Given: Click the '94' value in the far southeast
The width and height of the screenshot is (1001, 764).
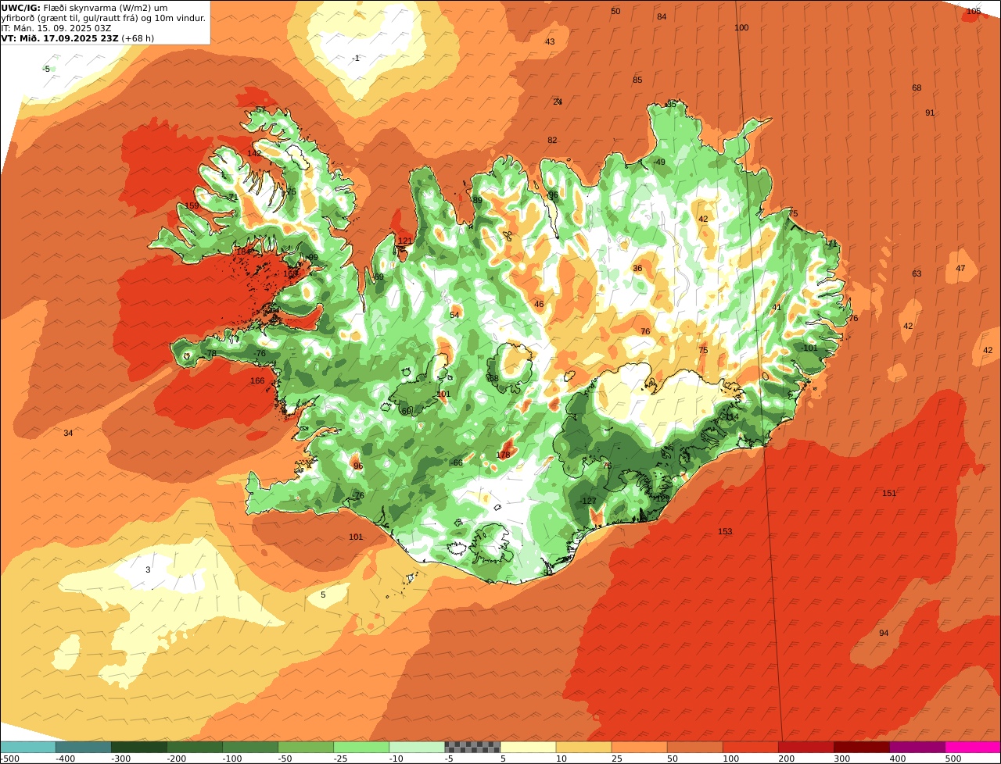Looking at the screenshot, I should click(884, 633).
